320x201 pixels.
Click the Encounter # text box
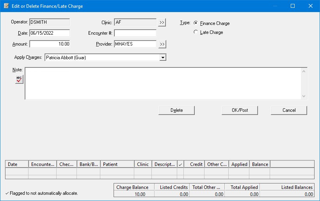click(x=135, y=33)
